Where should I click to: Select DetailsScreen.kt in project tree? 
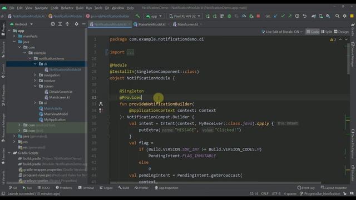[58, 92]
